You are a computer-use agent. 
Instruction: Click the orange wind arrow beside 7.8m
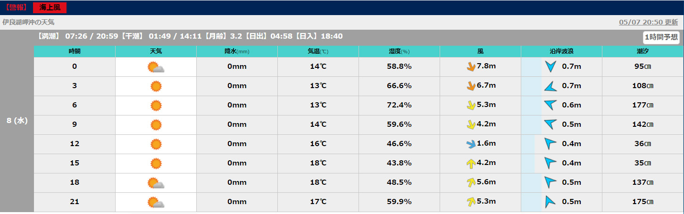471,67
